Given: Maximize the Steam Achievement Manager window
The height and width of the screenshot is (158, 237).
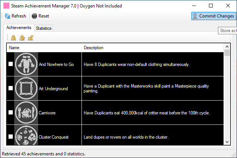Looking at the screenshot, I should coord(211,6).
